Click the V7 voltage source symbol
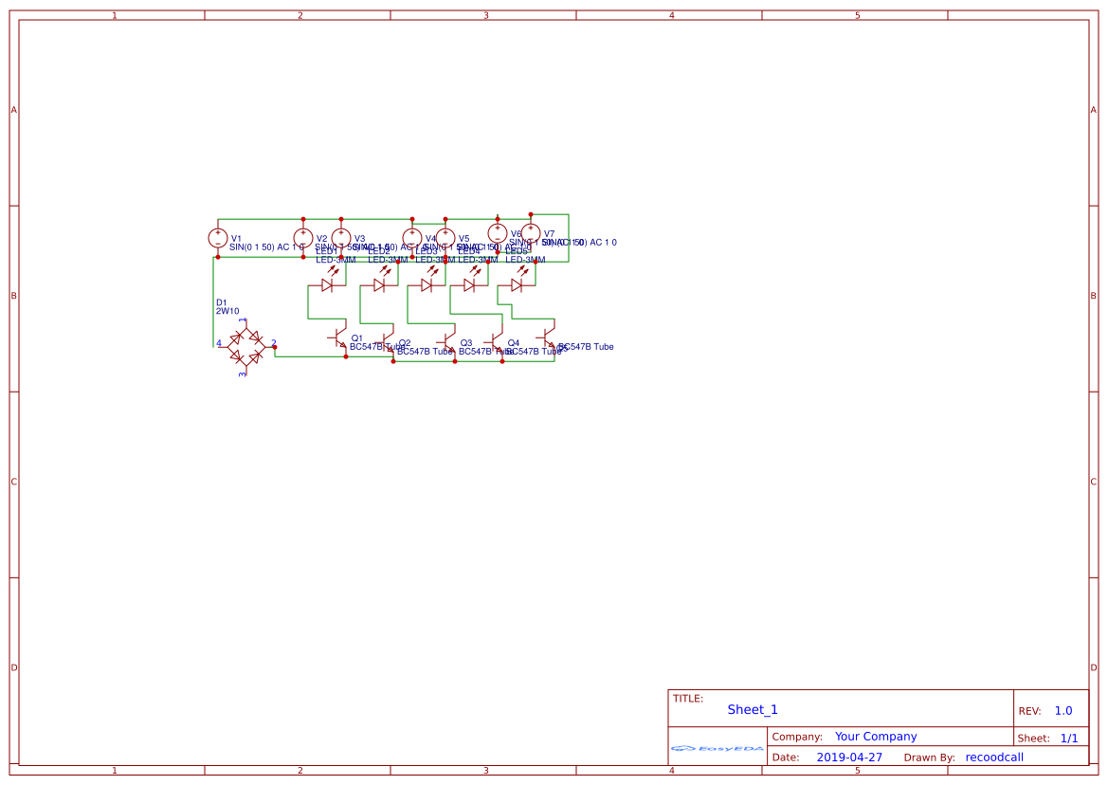 click(531, 233)
